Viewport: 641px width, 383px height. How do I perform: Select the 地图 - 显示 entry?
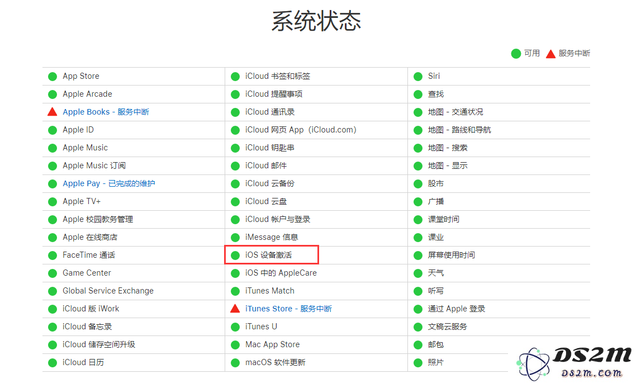[x=448, y=166]
